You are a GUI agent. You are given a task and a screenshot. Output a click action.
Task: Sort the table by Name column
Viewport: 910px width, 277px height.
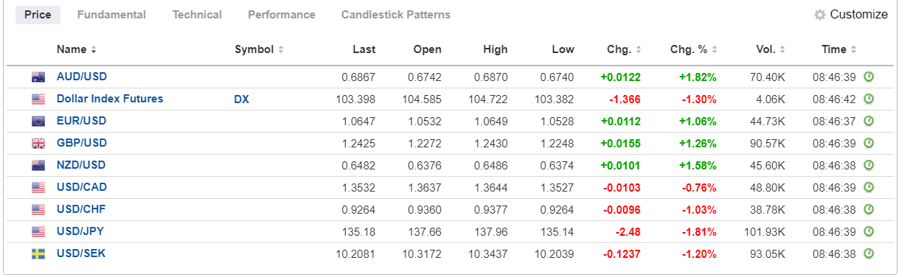pos(77,49)
